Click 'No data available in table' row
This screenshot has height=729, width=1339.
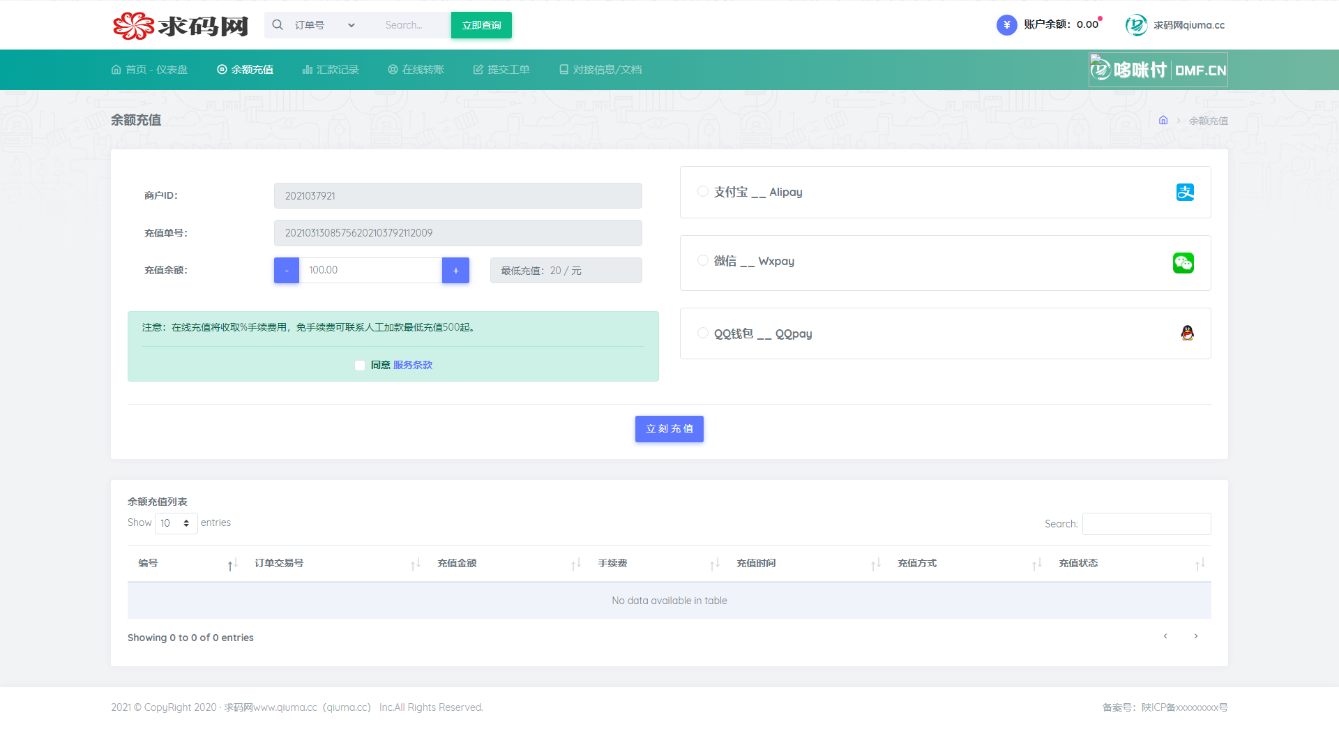[669, 601]
